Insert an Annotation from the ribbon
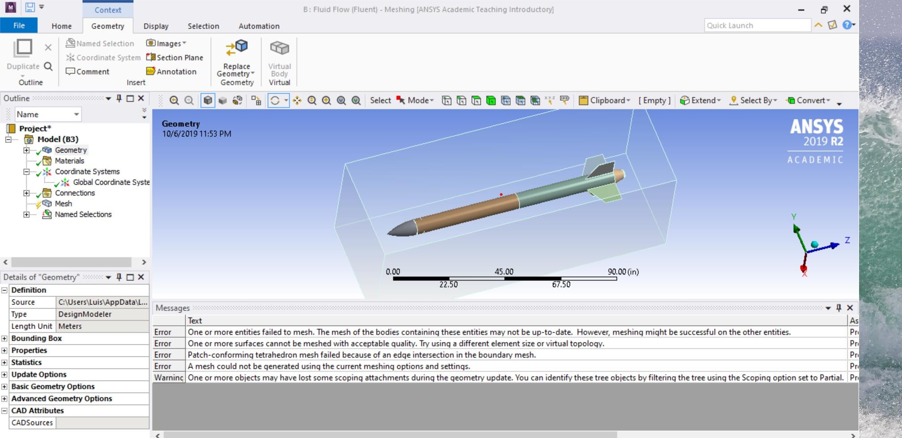Viewport: 902px width, 438px height. [x=171, y=71]
